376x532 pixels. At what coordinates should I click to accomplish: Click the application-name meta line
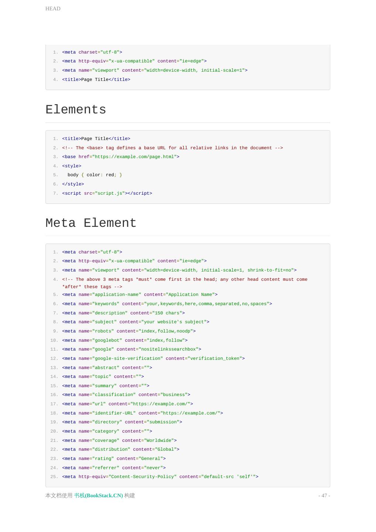[x=139, y=294]
